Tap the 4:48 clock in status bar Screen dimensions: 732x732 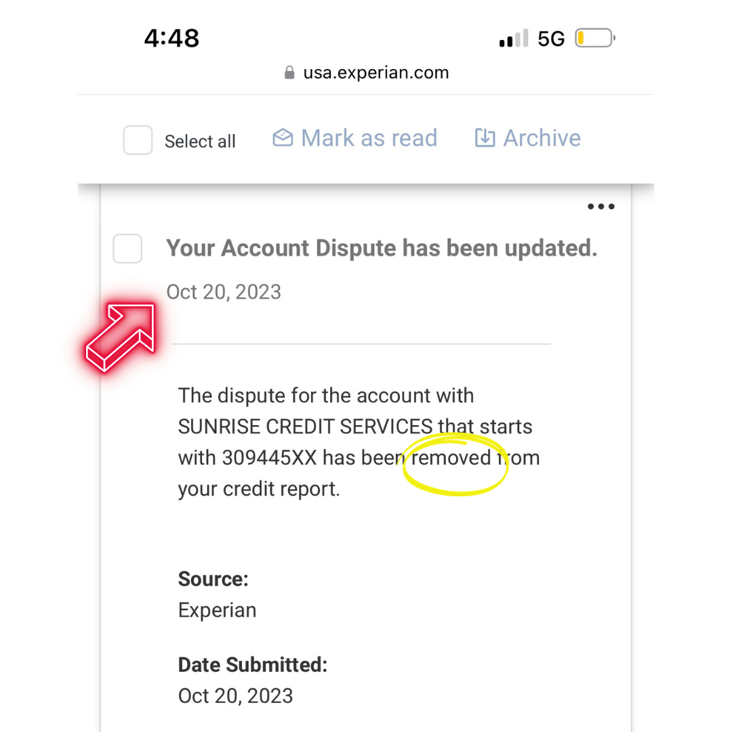171,38
